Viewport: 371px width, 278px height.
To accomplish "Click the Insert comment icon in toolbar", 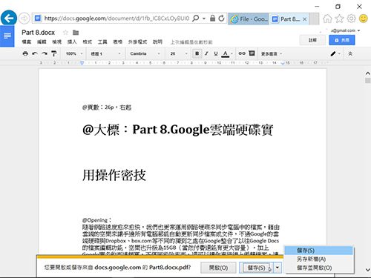I will click(252, 53).
